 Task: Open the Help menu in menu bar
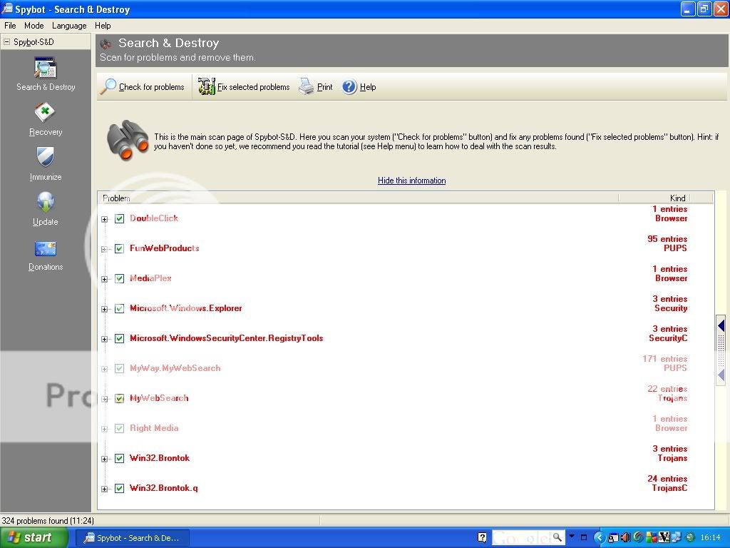click(103, 26)
